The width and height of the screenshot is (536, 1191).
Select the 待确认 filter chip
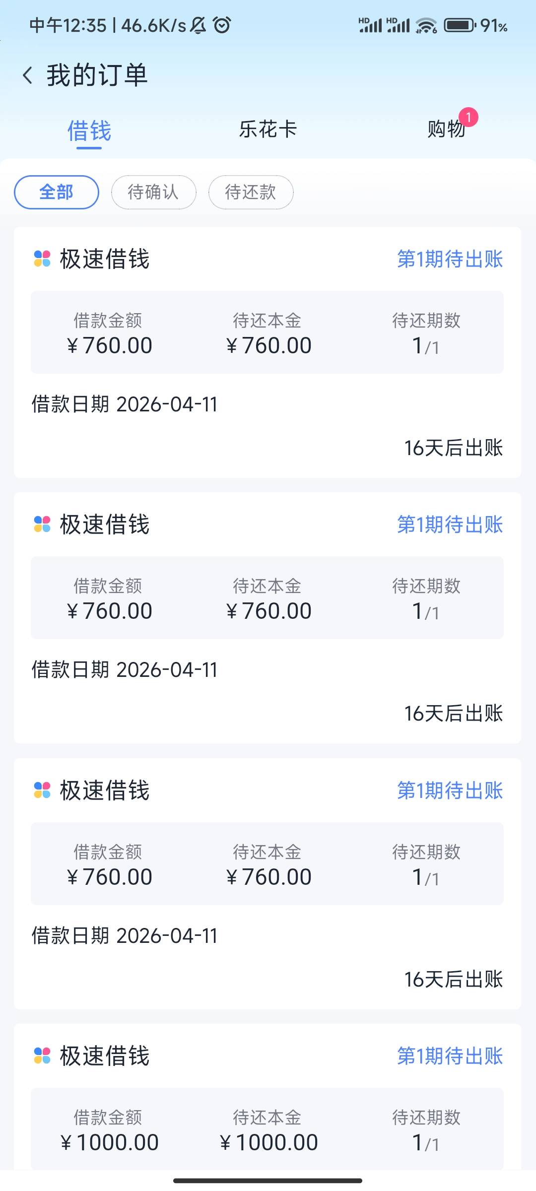tap(153, 192)
